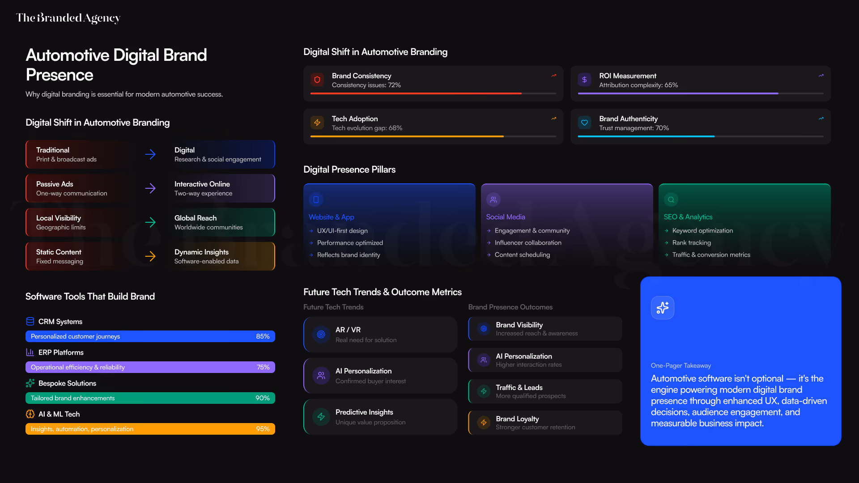Click the trend arrow on Brand Consistency card
859x483 pixels.
[x=554, y=76]
